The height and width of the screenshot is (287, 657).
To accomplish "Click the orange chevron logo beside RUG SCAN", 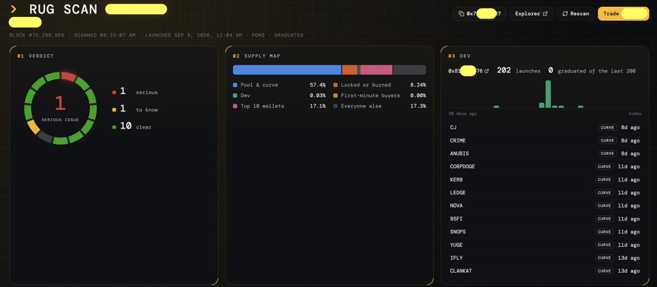I will (x=14, y=9).
